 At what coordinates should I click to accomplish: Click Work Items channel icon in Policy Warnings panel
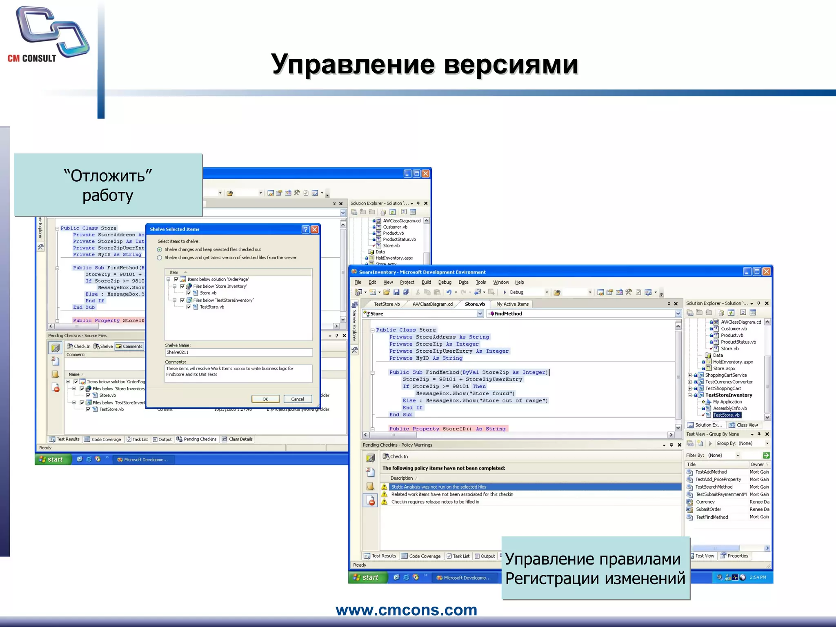(370, 472)
